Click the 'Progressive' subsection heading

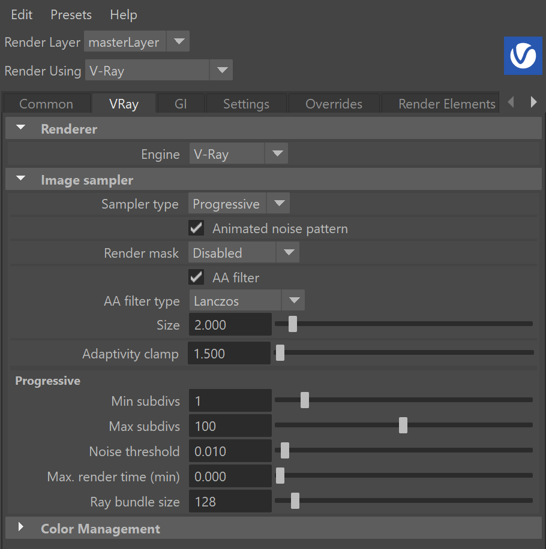tap(47, 381)
